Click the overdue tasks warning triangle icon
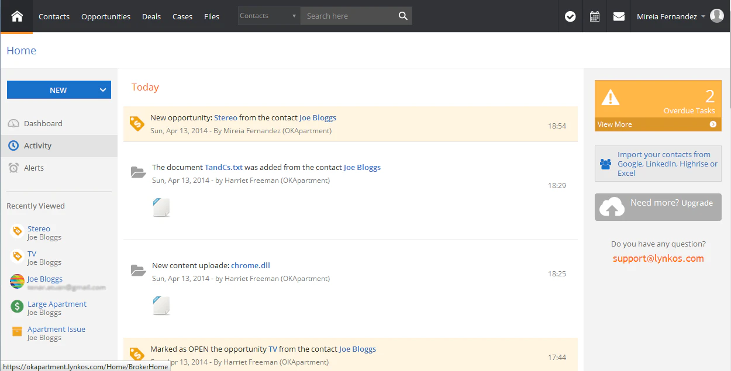Image resolution: width=731 pixels, height=371 pixels. click(610, 97)
